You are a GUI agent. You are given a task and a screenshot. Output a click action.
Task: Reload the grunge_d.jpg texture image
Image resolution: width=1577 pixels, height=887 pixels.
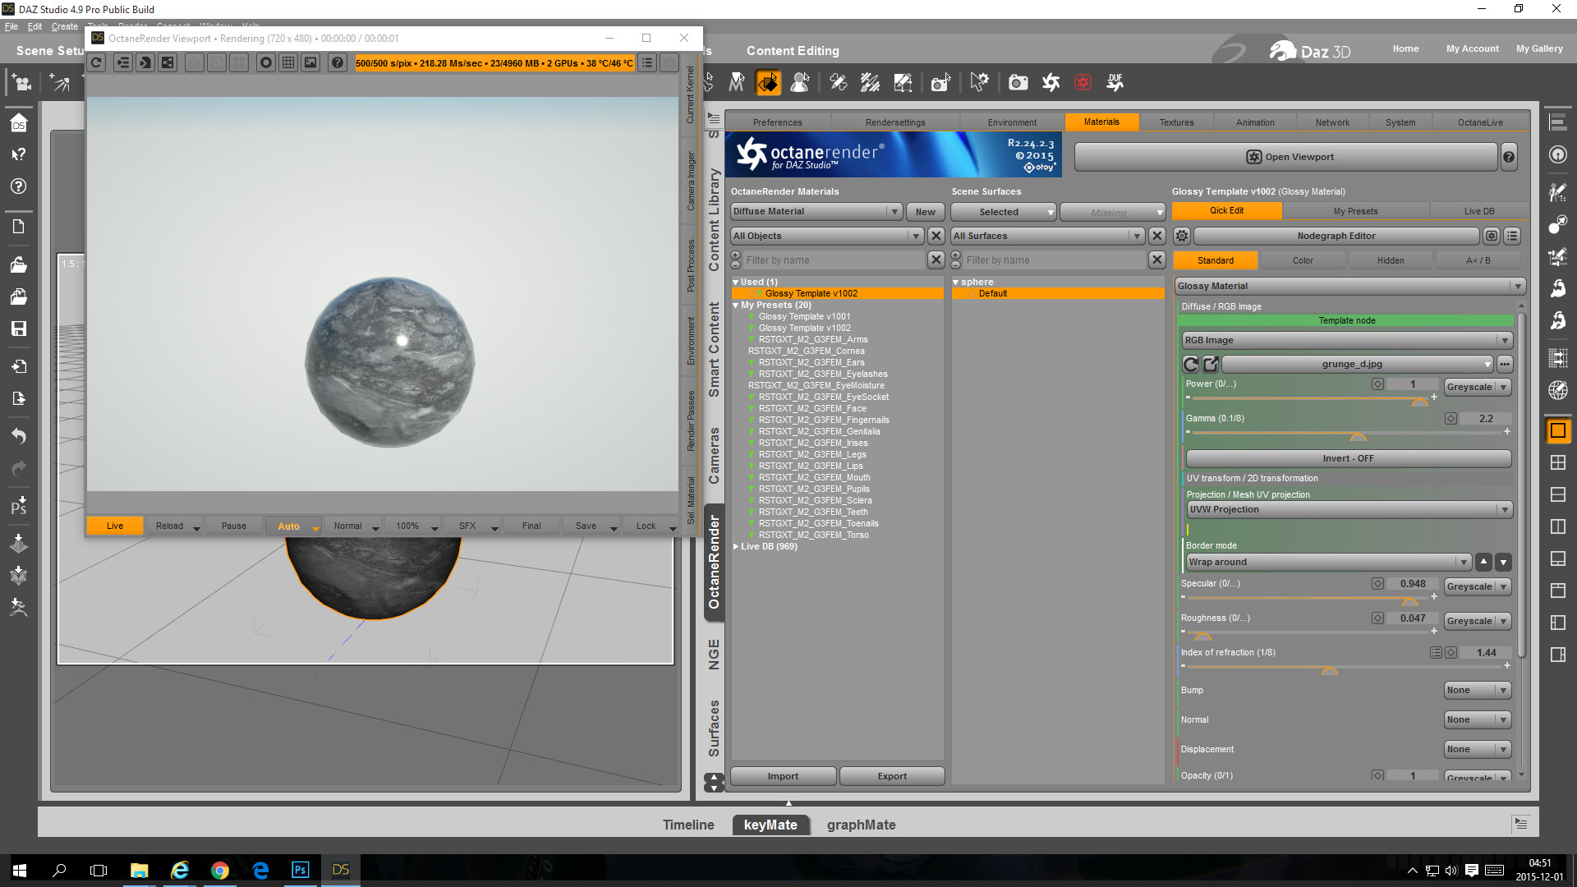coord(1190,364)
